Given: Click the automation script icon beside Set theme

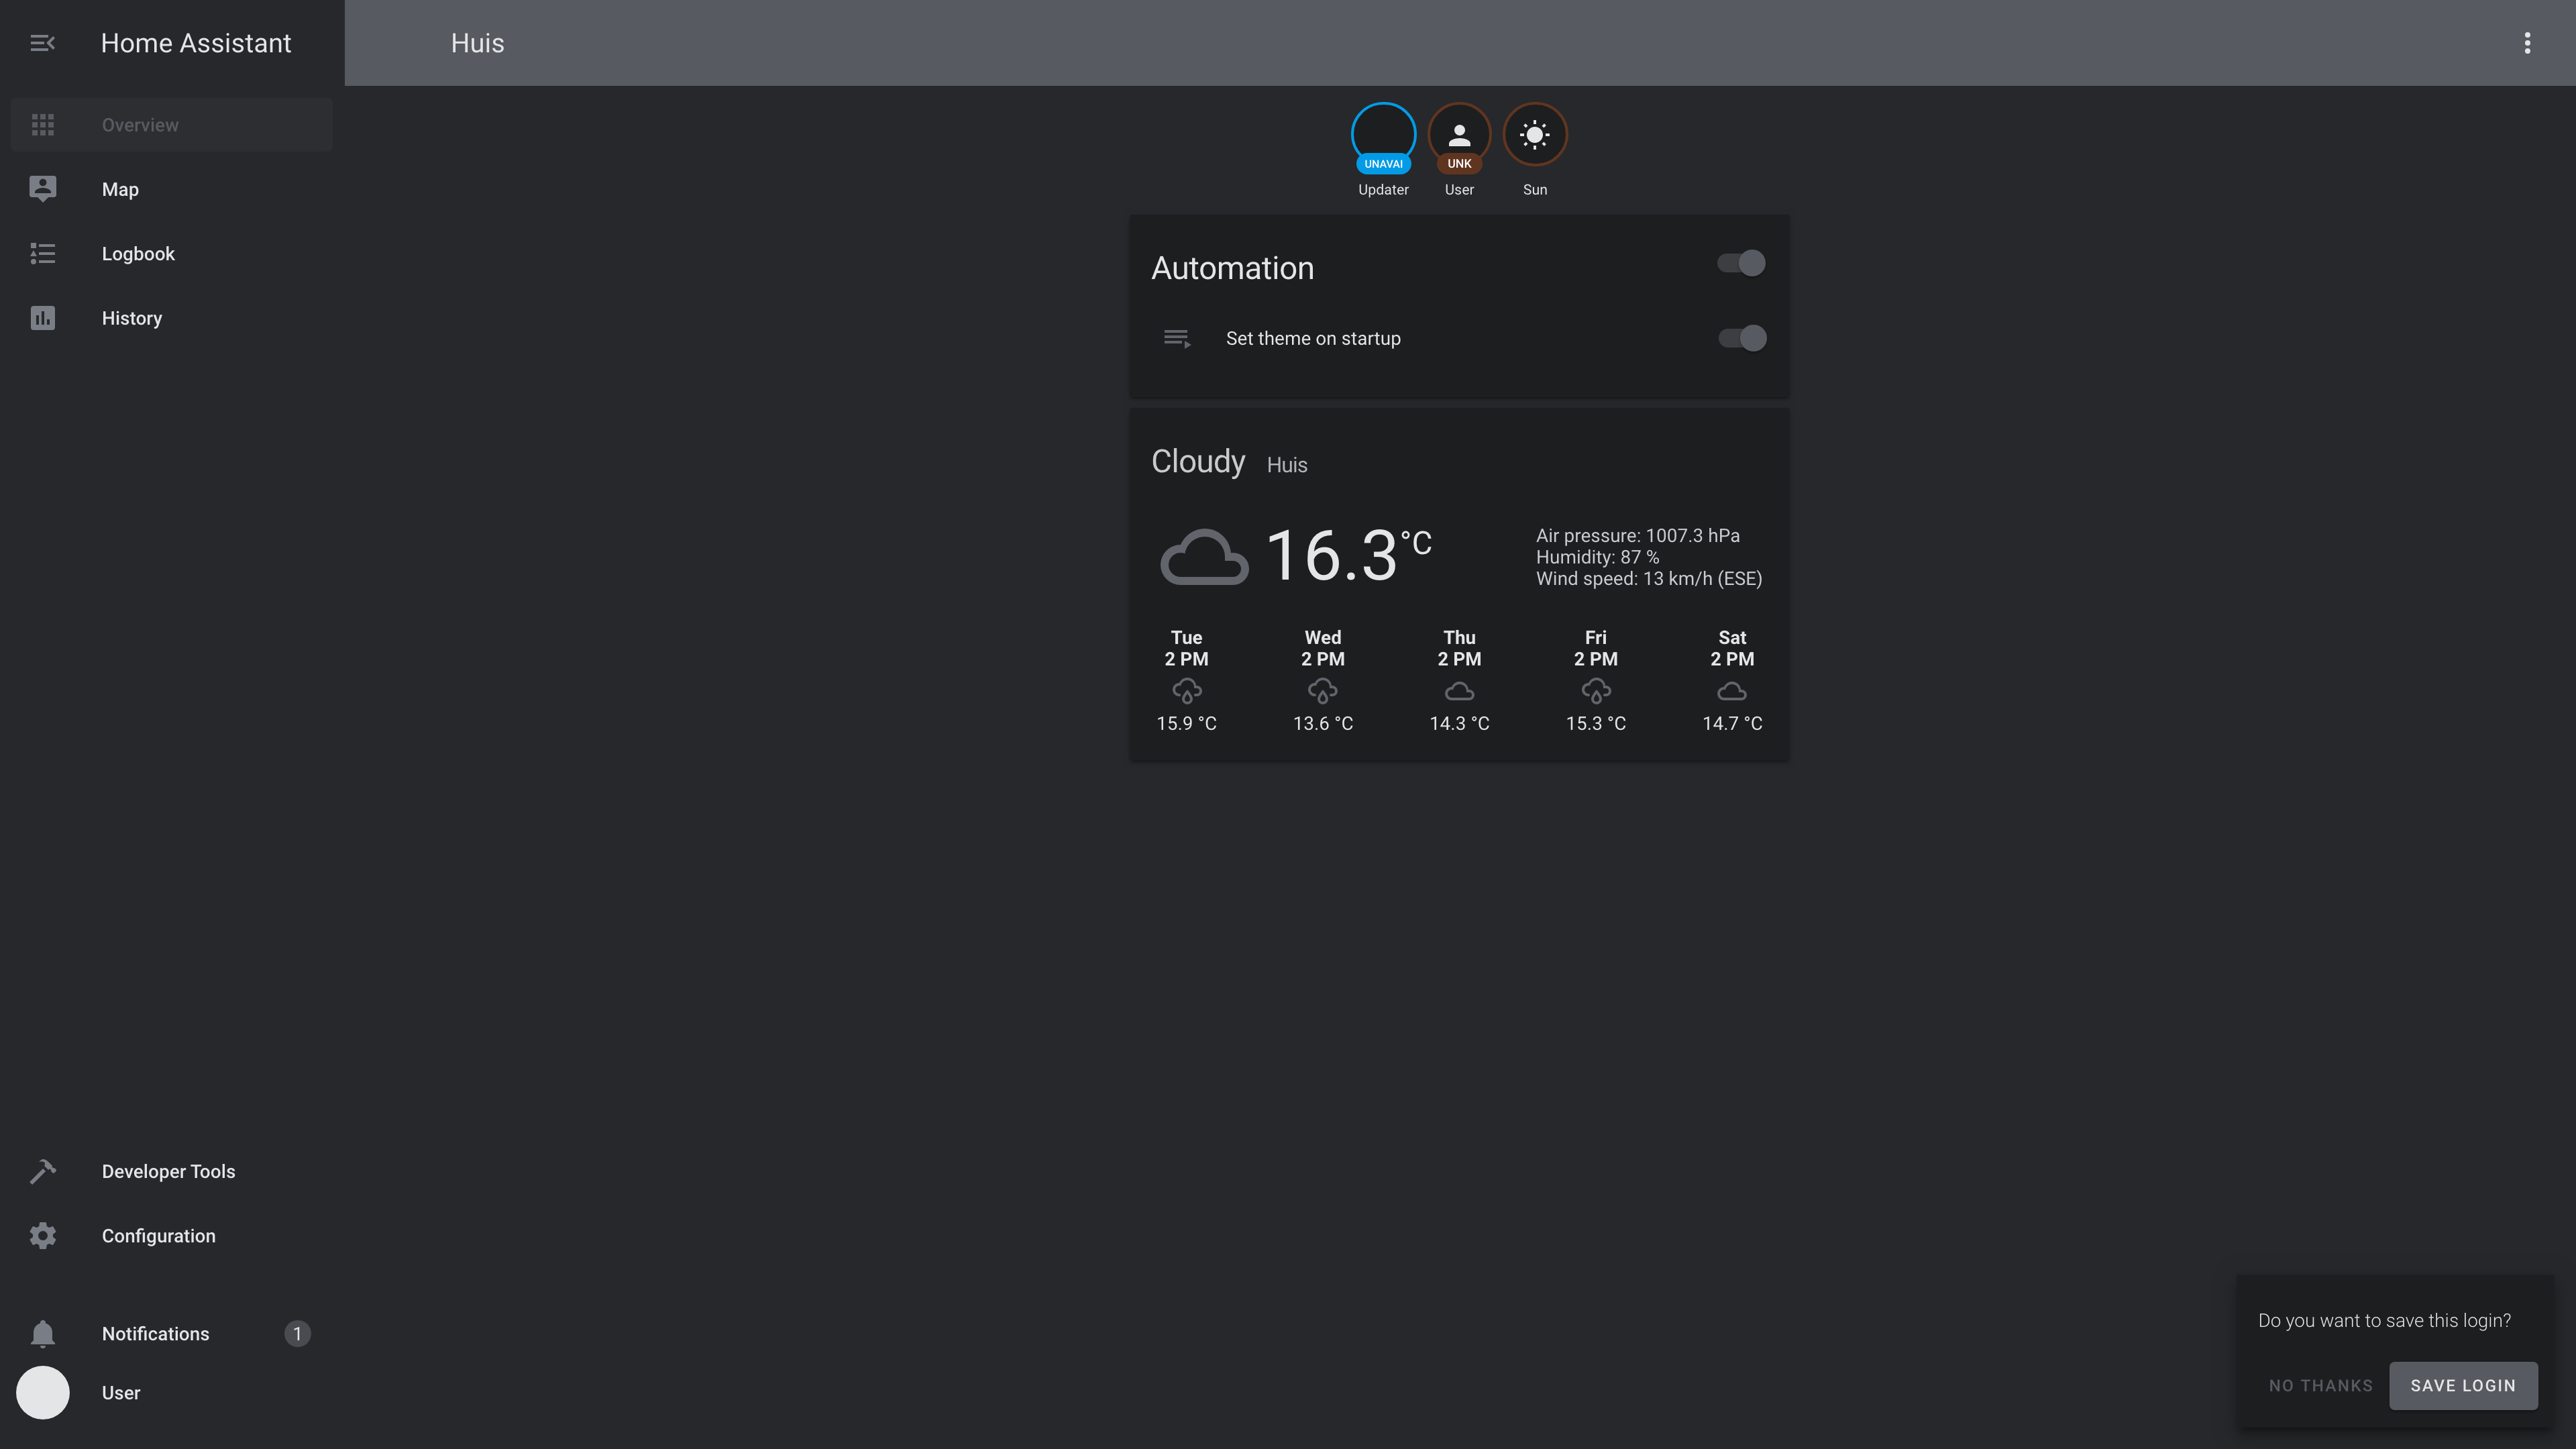Looking at the screenshot, I should pos(1177,338).
